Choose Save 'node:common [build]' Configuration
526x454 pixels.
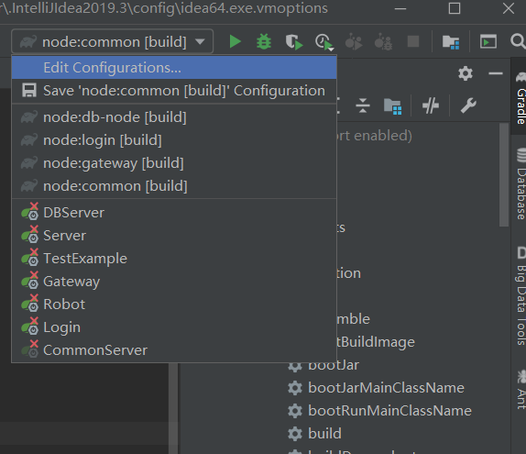[x=174, y=91]
